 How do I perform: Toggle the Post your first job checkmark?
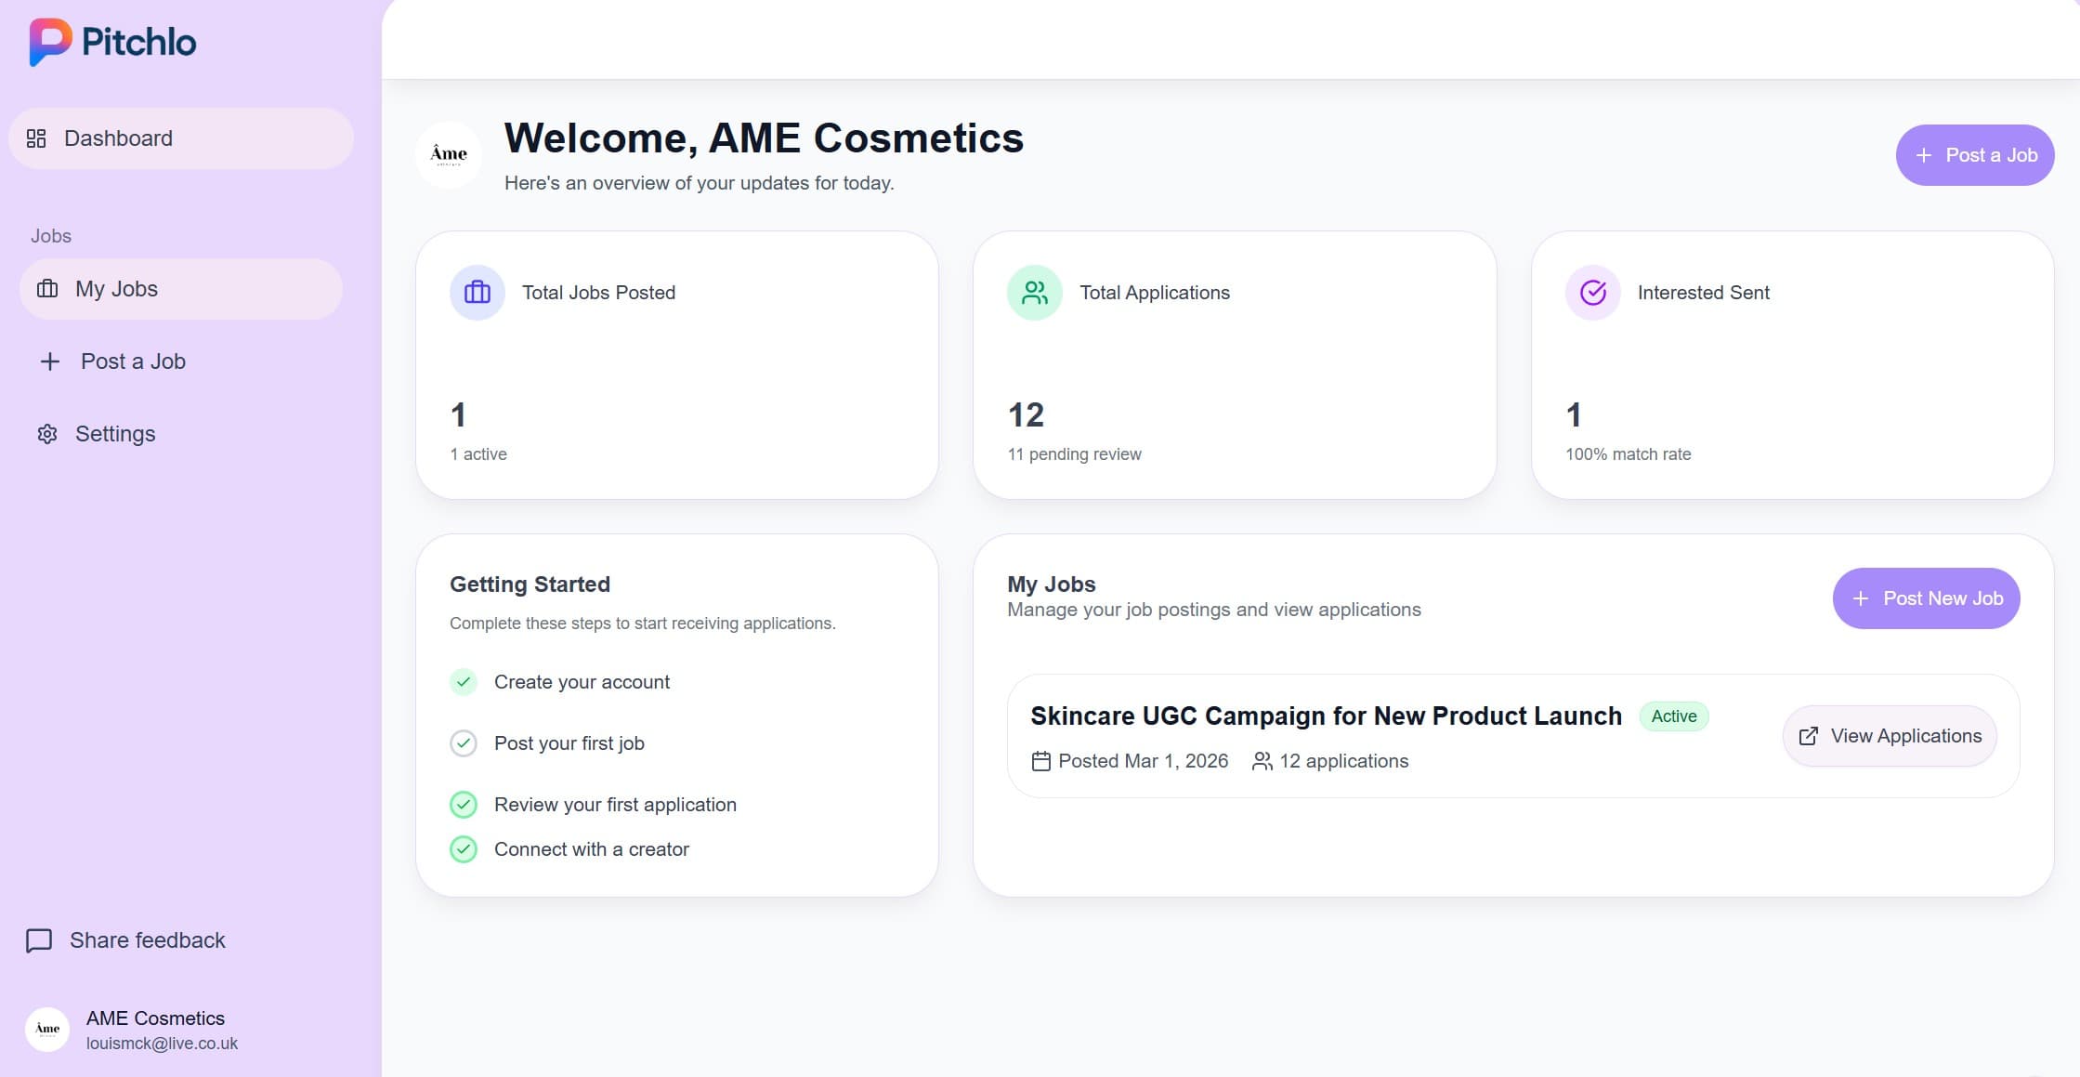tap(464, 743)
